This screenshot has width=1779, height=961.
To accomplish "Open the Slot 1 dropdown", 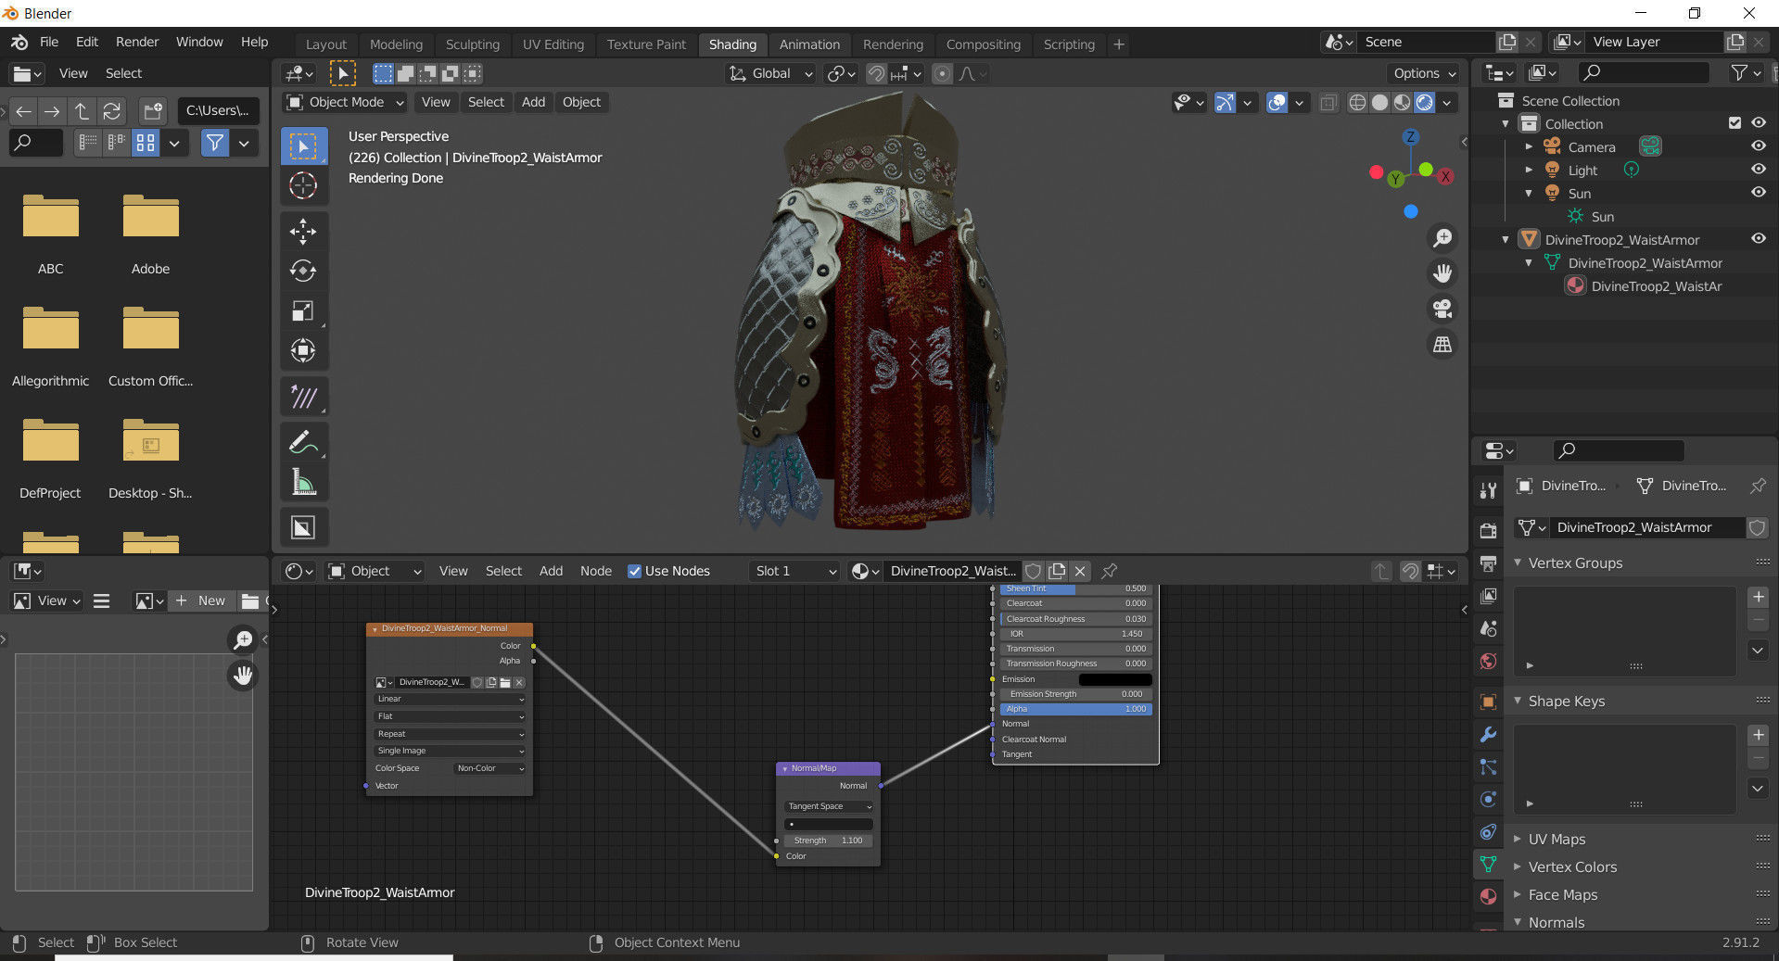I will [794, 571].
